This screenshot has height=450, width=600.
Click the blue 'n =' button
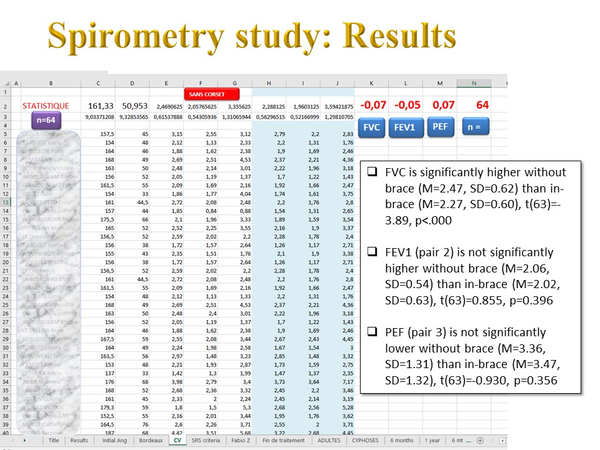click(x=476, y=127)
